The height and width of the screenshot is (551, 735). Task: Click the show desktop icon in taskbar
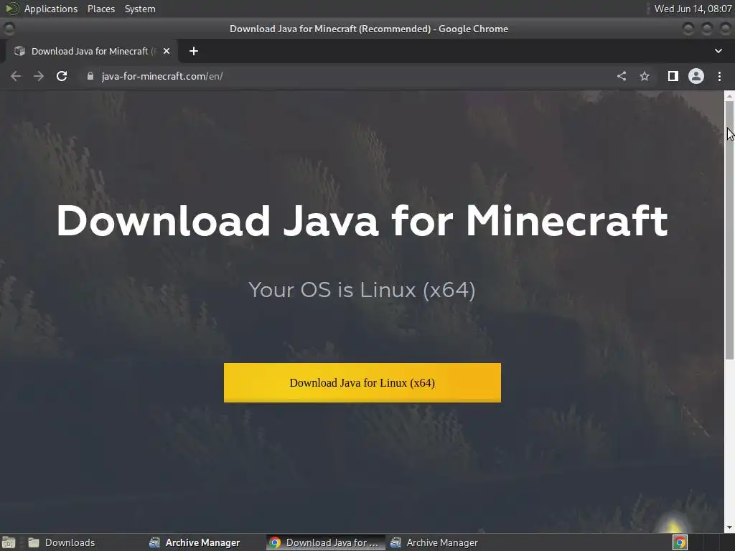tap(9, 542)
